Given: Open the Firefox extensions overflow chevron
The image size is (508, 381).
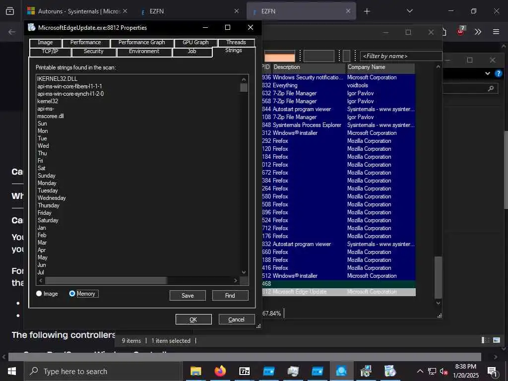Looking at the screenshot, I should (x=478, y=31).
